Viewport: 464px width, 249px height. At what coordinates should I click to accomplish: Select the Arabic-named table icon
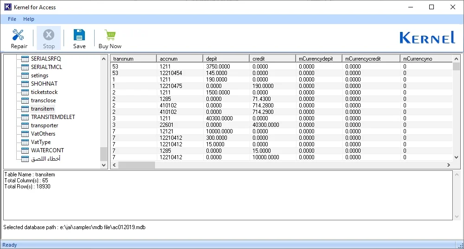(x=25, y=159)
